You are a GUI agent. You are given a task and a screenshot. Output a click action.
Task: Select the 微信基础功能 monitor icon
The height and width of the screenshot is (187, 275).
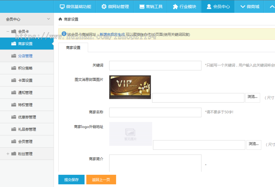(x=61, y=6)
